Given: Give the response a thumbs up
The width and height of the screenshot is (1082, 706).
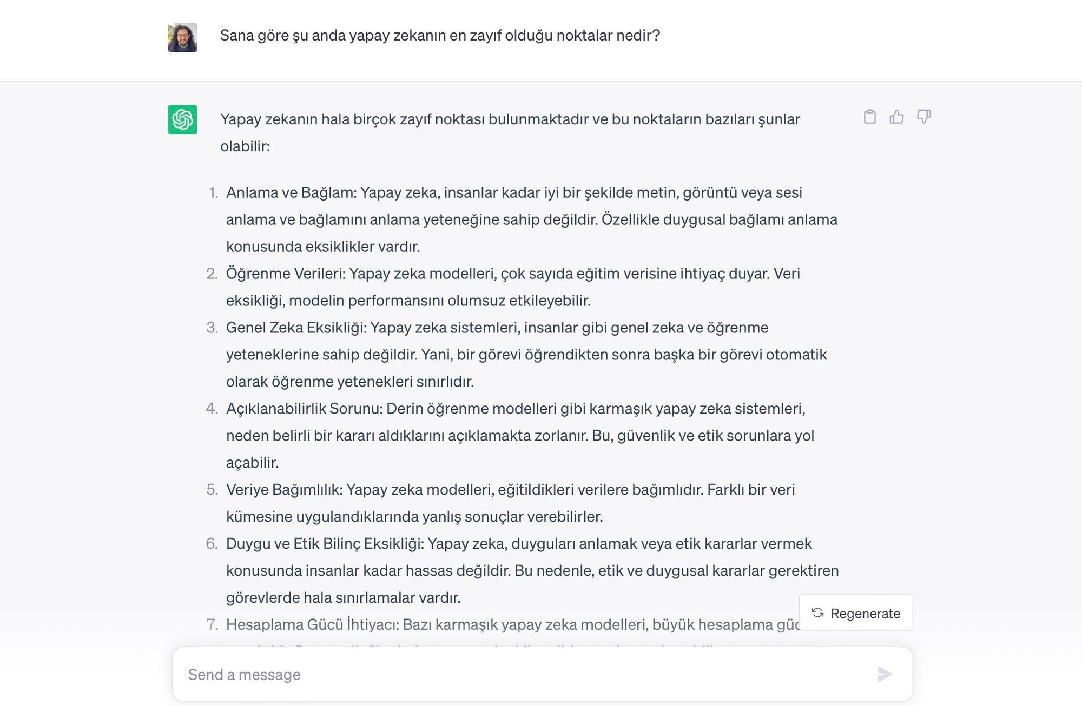Looking at the screenshot, I should [x=896, y=117].
